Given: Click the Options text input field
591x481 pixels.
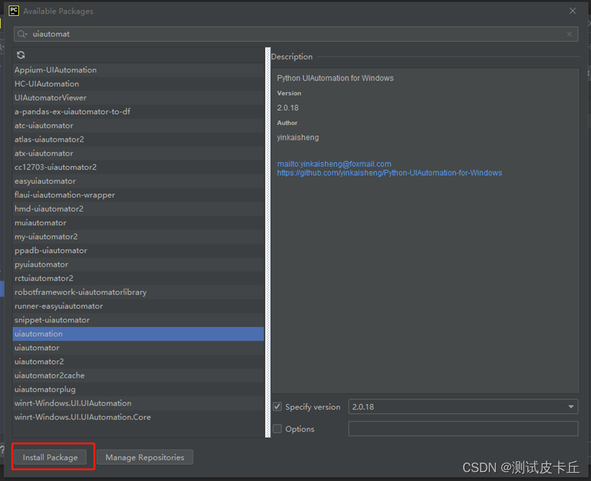Looking at the screenshot, I should pos(463,428).
